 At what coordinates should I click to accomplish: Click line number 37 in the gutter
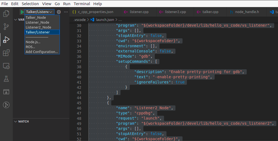tap(79, 62)
